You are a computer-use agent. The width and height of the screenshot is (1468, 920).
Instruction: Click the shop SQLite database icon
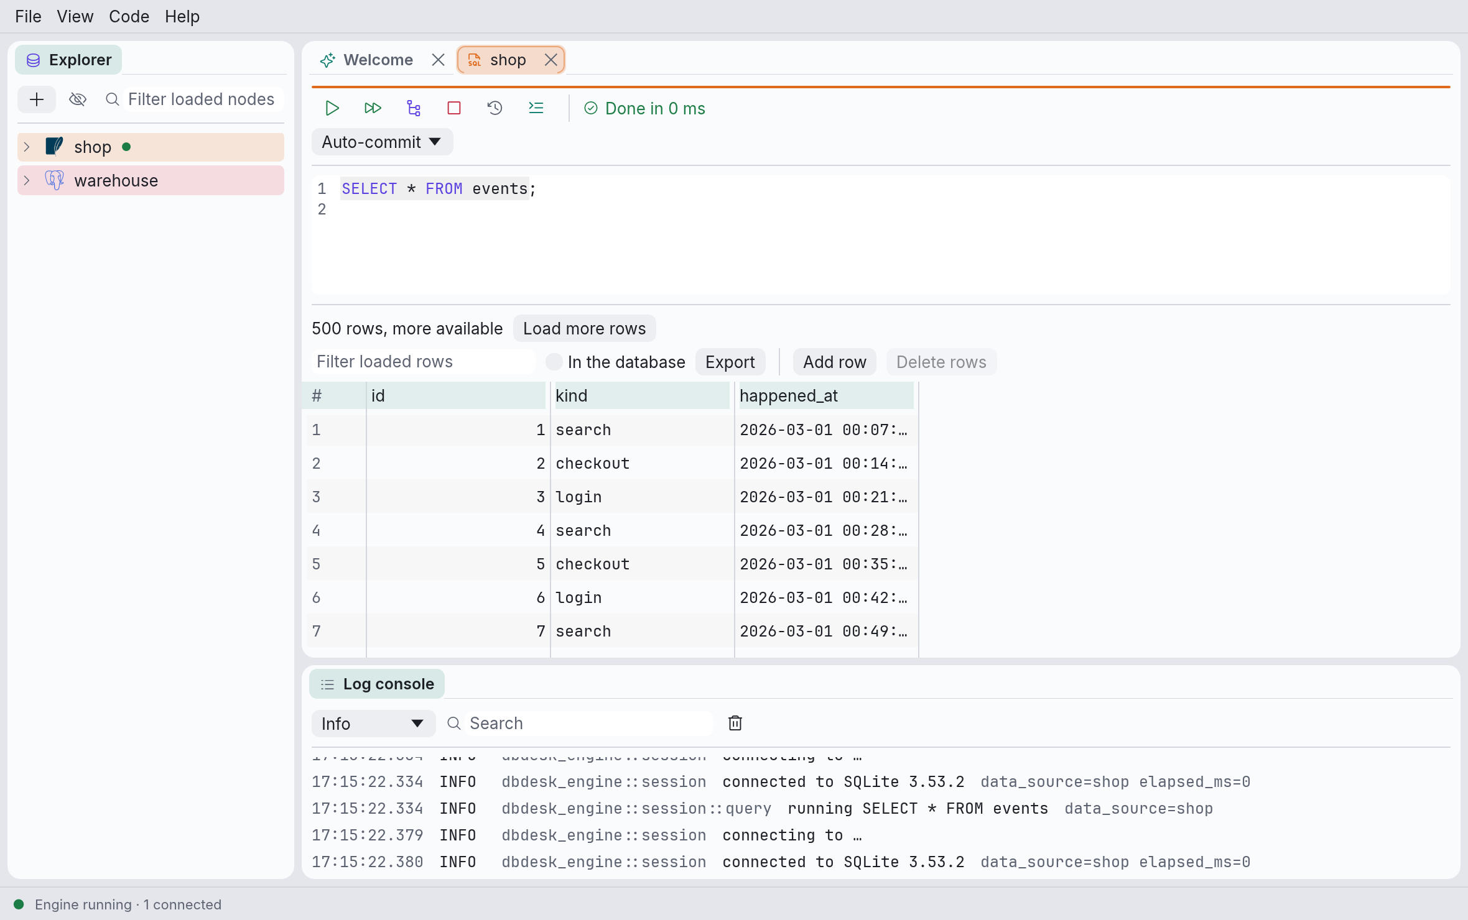click(x=55, y=147)
